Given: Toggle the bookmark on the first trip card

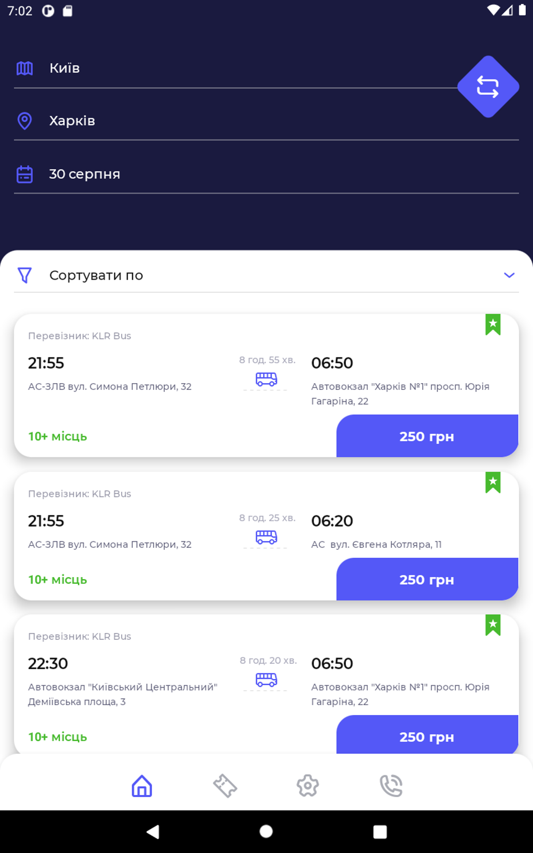Looking at the screenshot, I should pyautogui.click(x=493, y=325).
